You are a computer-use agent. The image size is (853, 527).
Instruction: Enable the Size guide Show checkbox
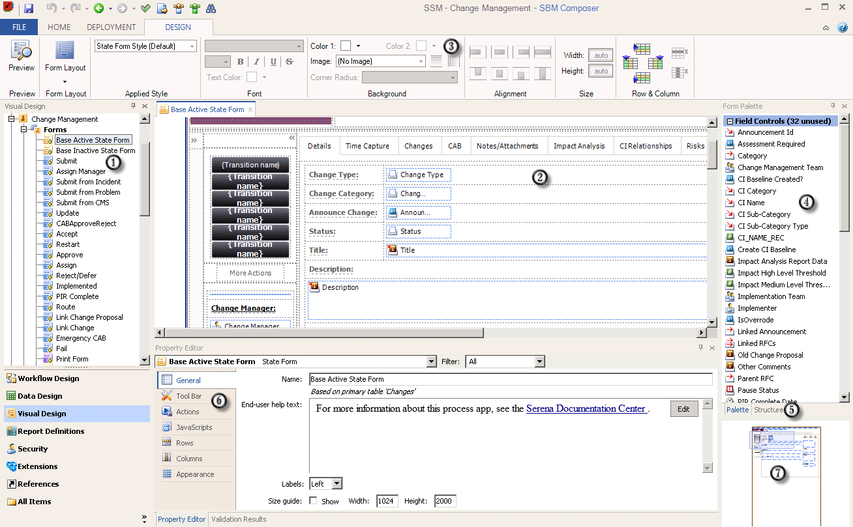pyautogui.click(x=314, y=501)
